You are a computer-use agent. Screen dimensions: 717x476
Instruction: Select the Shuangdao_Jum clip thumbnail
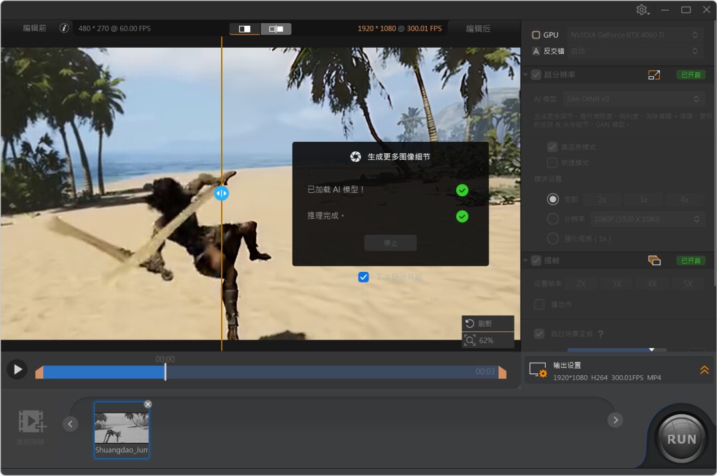tap(121, 430)
